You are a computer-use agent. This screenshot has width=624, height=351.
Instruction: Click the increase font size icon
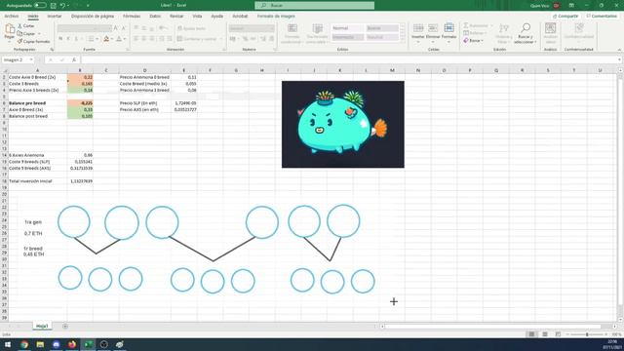click(x=116, y=28)
